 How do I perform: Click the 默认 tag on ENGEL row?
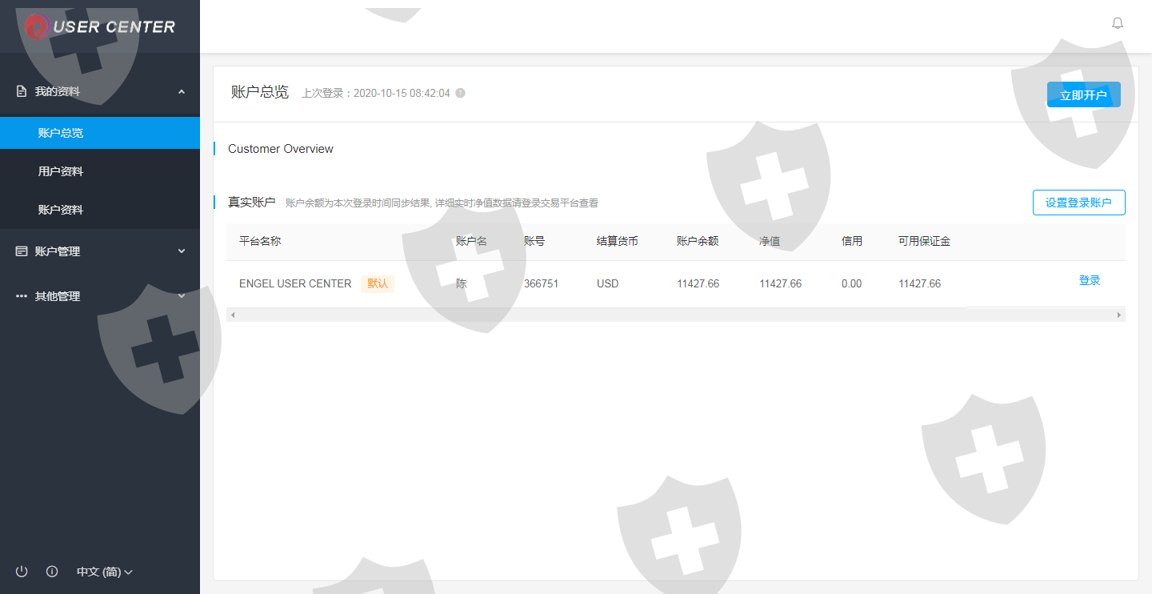pyautogui.click(x=378, y=283)
